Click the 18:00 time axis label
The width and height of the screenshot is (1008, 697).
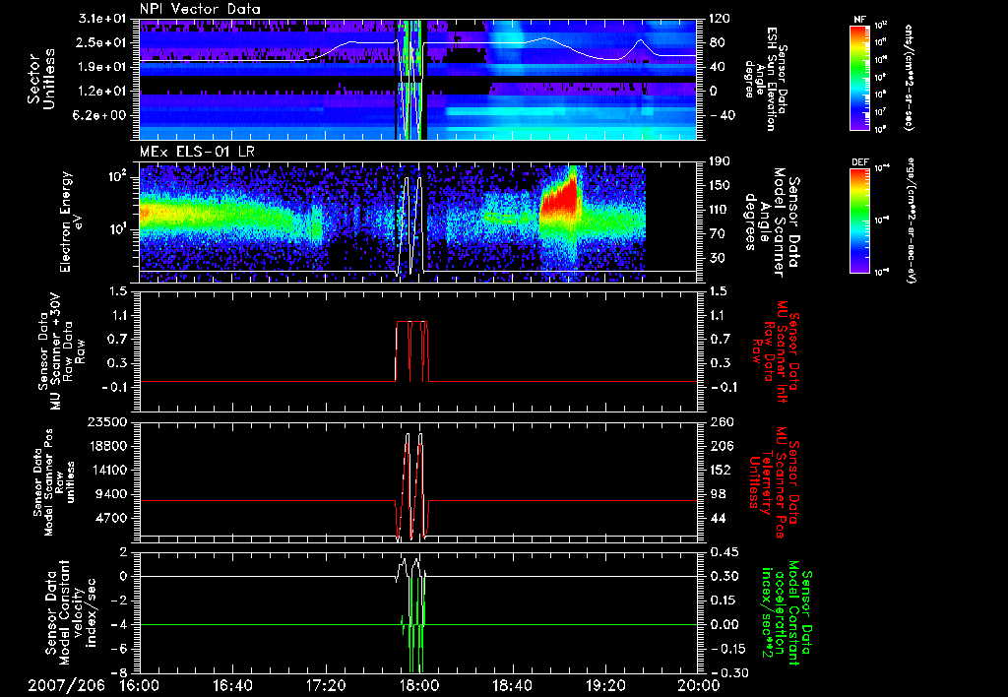[x=419, y=685]
